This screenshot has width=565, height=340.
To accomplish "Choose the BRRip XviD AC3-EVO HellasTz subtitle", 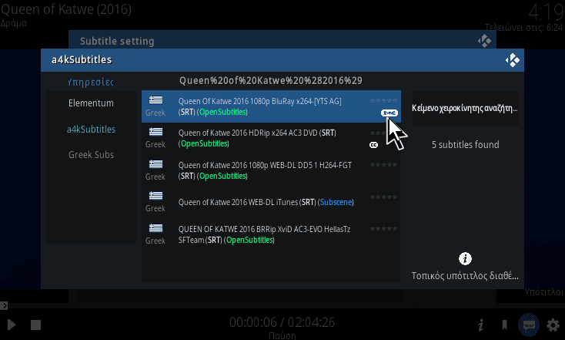I will [271, 234].
